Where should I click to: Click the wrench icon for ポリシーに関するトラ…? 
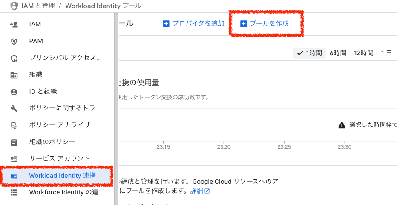tap(14, 108)
